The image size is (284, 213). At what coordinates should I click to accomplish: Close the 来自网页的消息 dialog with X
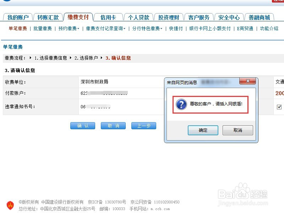pyautogui.click(x=247, y=81)
